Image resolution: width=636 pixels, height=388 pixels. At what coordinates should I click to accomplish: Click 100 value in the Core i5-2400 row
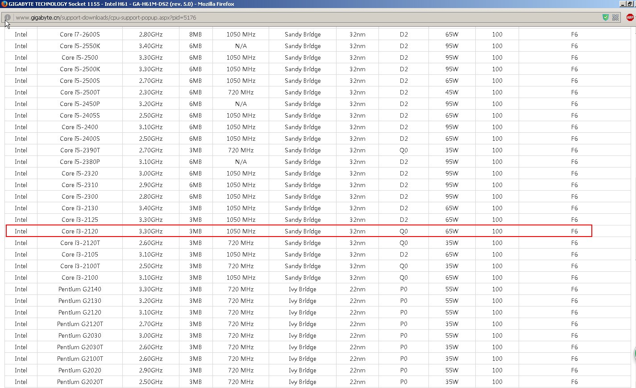497,127
